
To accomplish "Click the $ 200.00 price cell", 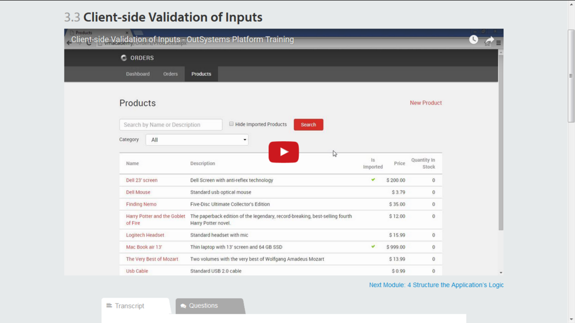I will (x=396, y=180).
